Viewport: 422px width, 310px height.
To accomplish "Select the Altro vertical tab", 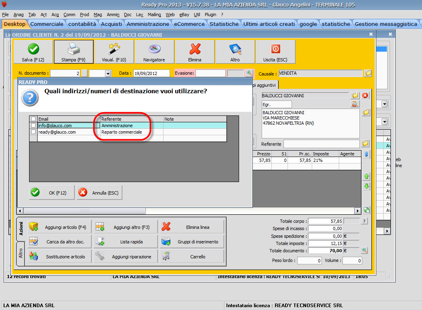I will click(x=21, y=253).
